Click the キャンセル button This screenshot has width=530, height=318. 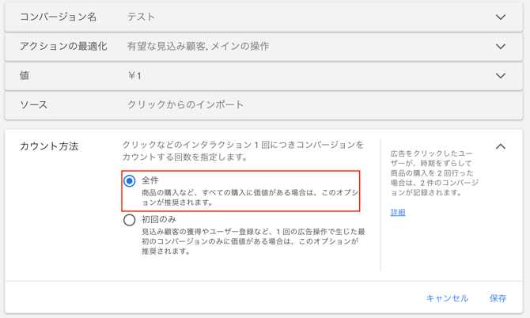tap(447, 298)
